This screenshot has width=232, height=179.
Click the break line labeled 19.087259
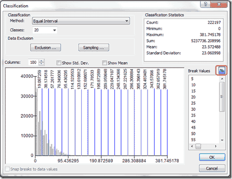point(42,122)
